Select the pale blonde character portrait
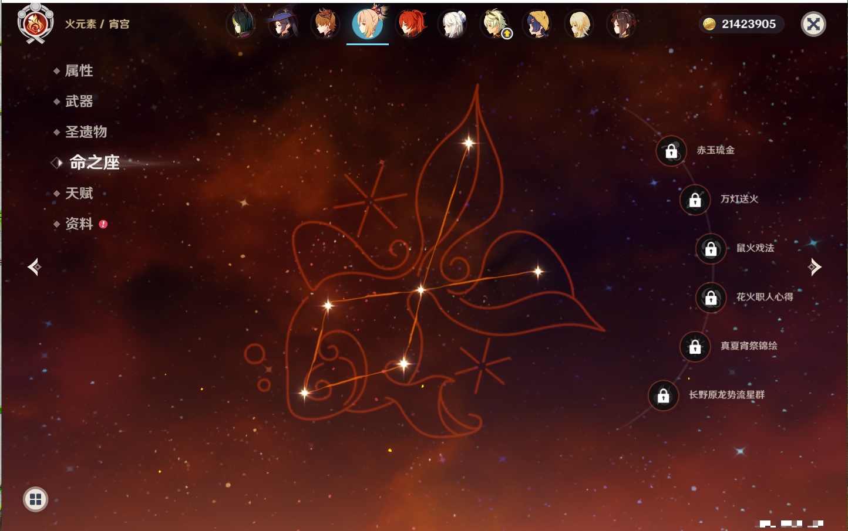848x531 pixels. [x=580, y=23]
